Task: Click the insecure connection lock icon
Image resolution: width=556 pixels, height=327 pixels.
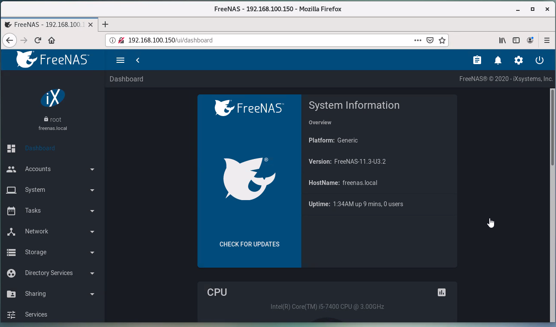Action: (121, 40)
